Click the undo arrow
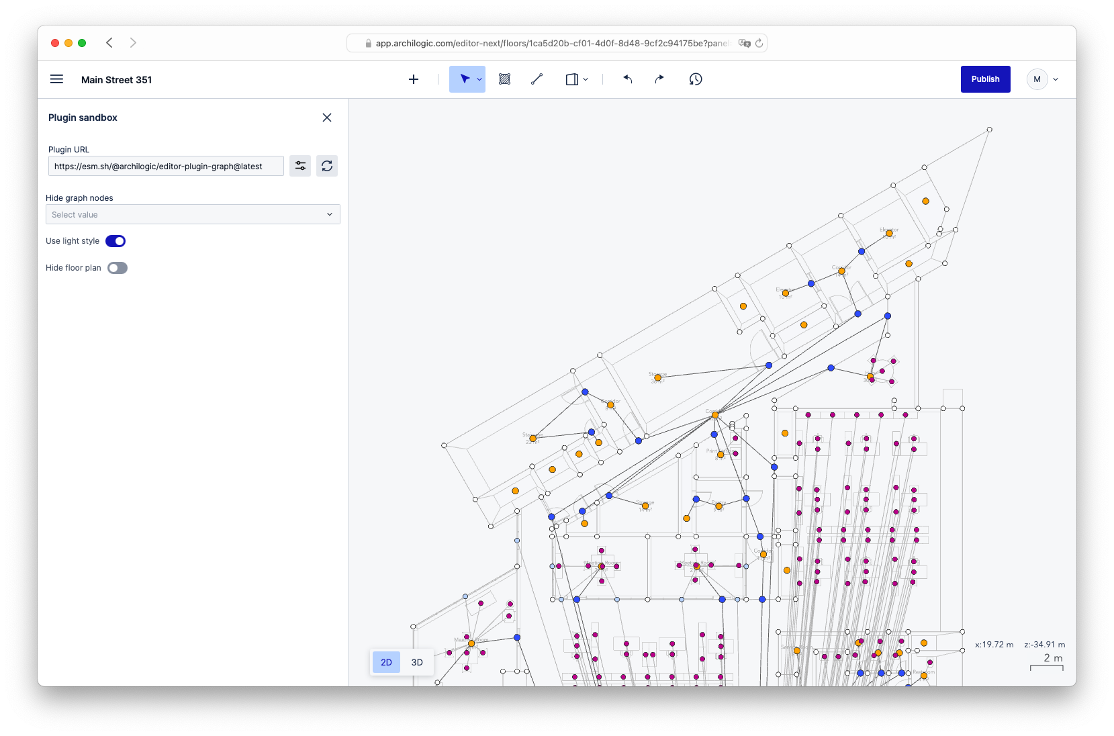The width and height of the screenshot is (1114, 736). pos(628,79)
